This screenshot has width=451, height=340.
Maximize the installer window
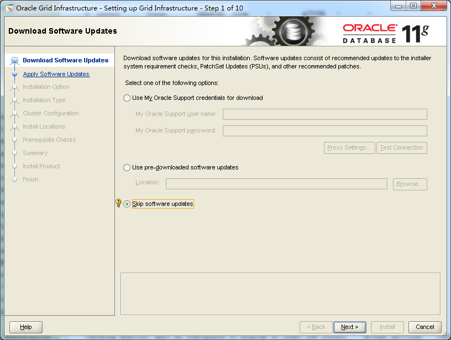(x=413, y=6)
